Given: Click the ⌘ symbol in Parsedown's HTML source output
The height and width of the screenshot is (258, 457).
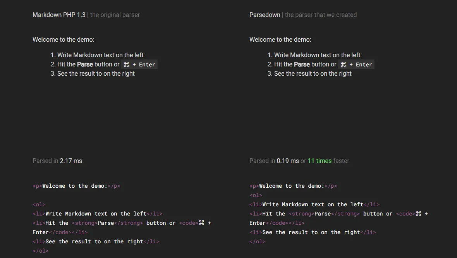Looking at the screenshot, I should [x=418, y=214].
